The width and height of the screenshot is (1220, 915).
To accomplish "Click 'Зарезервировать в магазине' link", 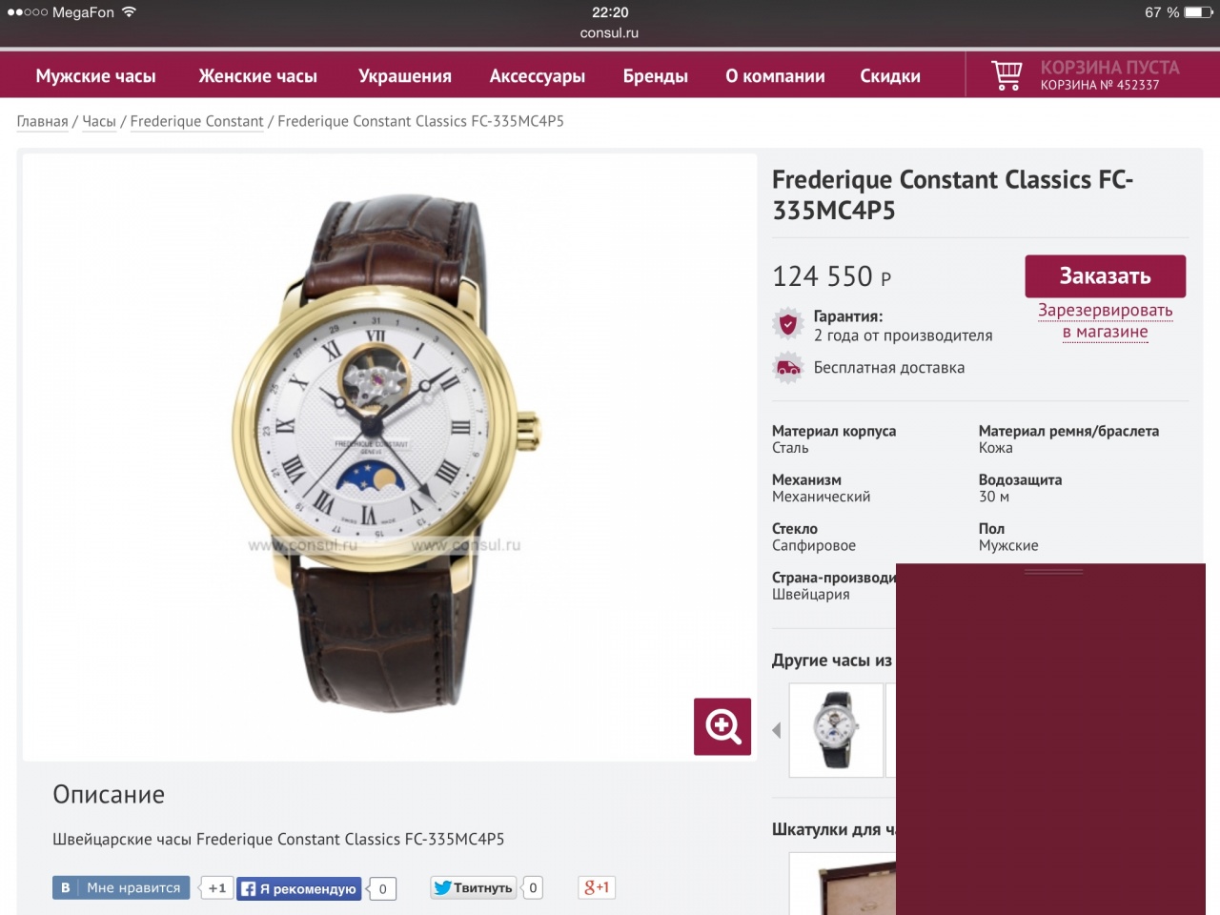I will [x=1106, y=321].
